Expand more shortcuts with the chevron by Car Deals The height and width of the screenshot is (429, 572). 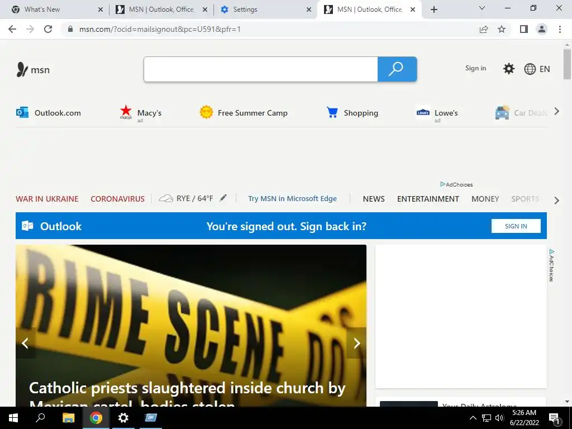coord(556,112)
